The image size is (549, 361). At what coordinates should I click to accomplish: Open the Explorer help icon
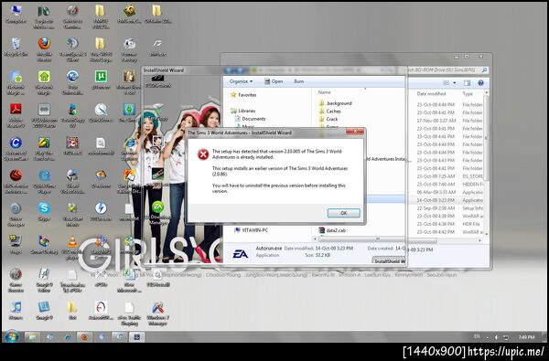click(480, 83)
